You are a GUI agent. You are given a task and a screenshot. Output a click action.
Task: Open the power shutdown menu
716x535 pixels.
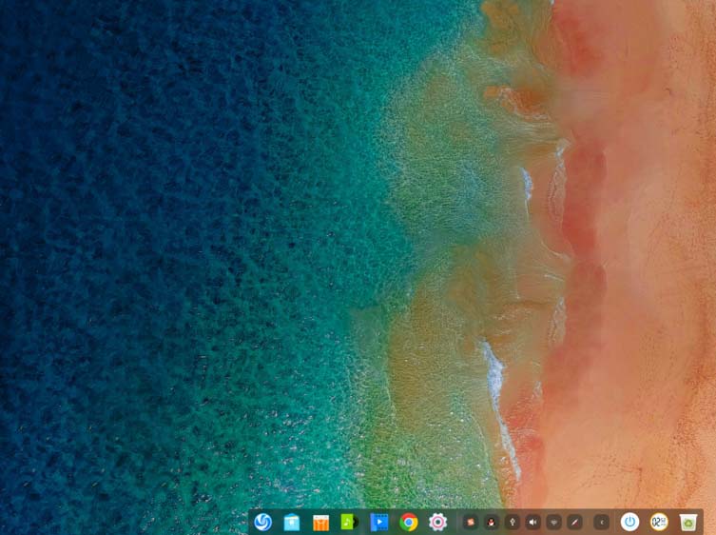point(629,522)
